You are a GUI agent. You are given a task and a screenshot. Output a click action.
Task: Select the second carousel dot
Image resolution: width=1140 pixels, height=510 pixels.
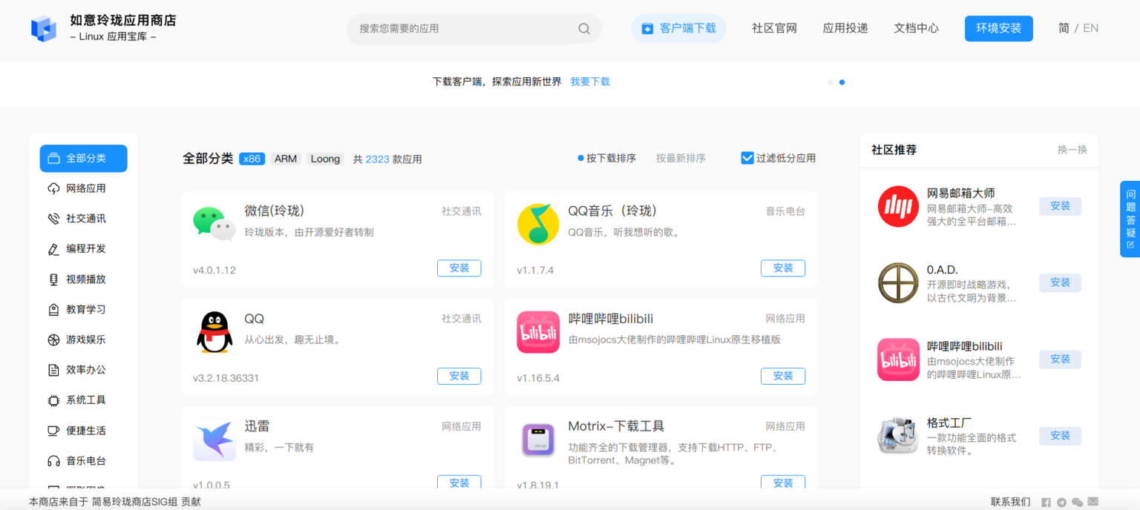point(842,82)
